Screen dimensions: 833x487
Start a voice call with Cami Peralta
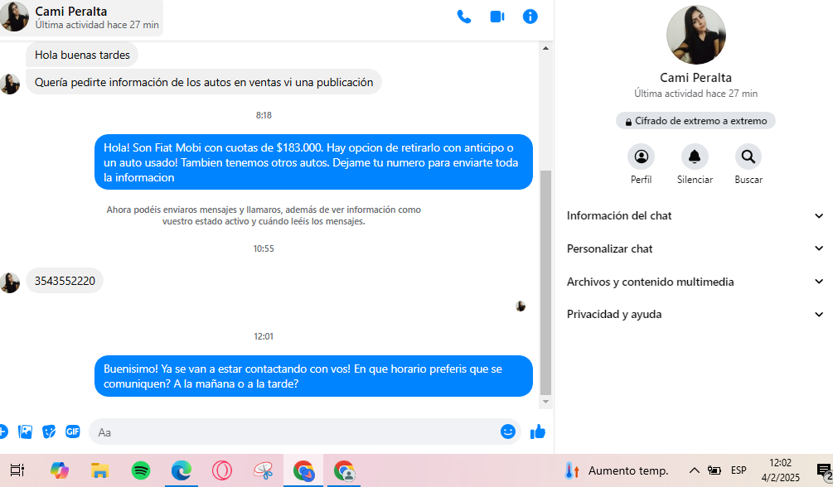click(464, 17)
